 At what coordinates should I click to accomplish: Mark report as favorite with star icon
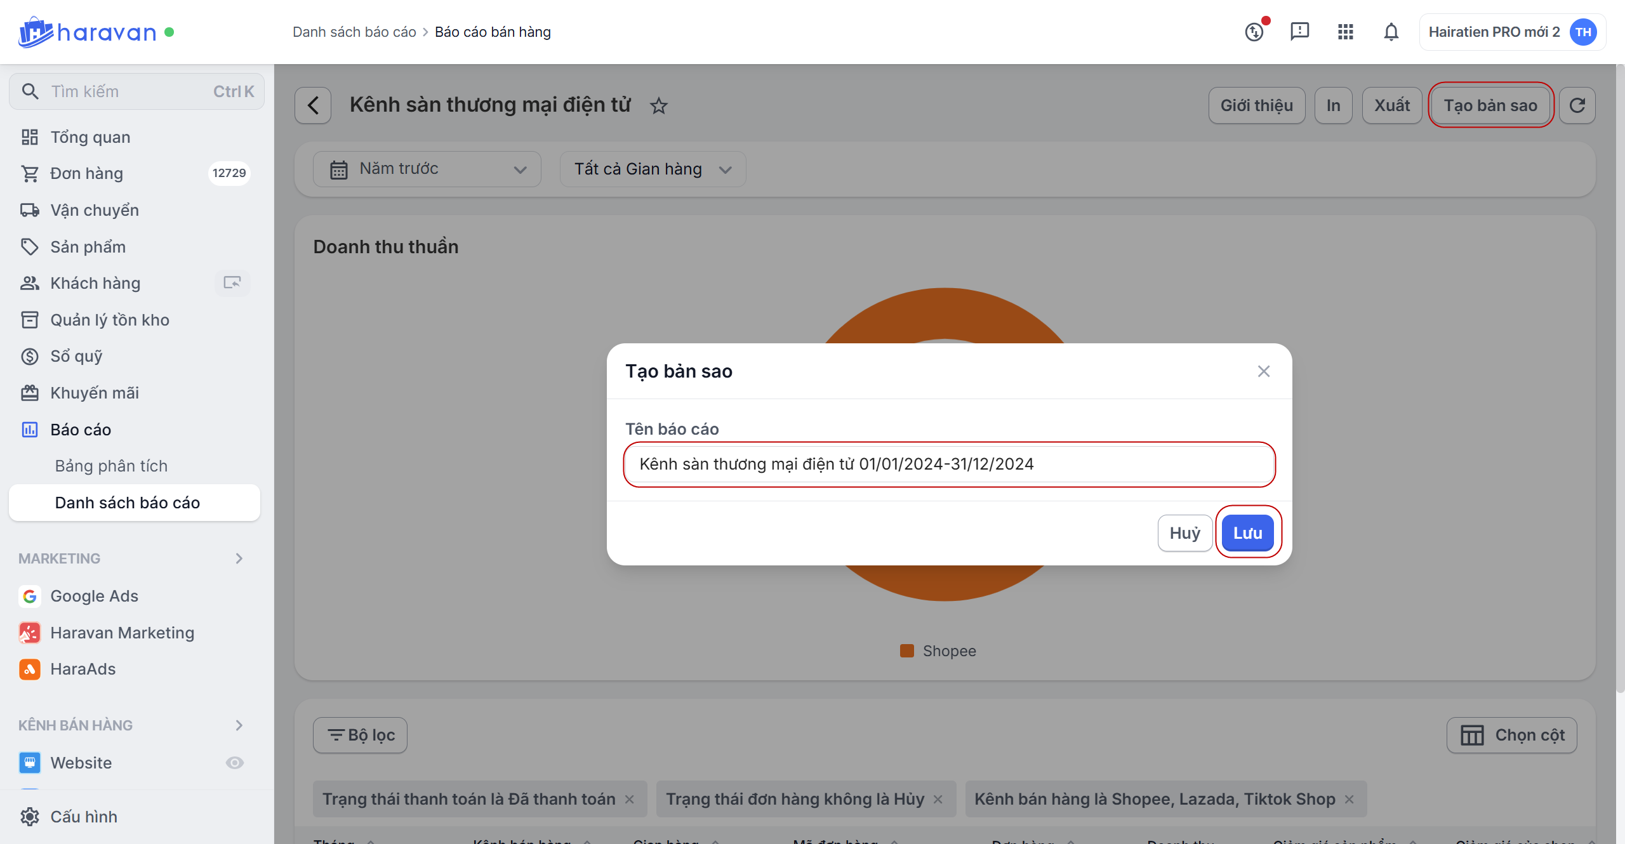click(x=659, y=106)
